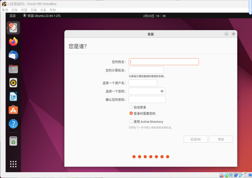Image resolution: width=252 pixels, height=178 pixels.
Task: Focus the 选择一个密码 password field
Action: tap(147, 91)
